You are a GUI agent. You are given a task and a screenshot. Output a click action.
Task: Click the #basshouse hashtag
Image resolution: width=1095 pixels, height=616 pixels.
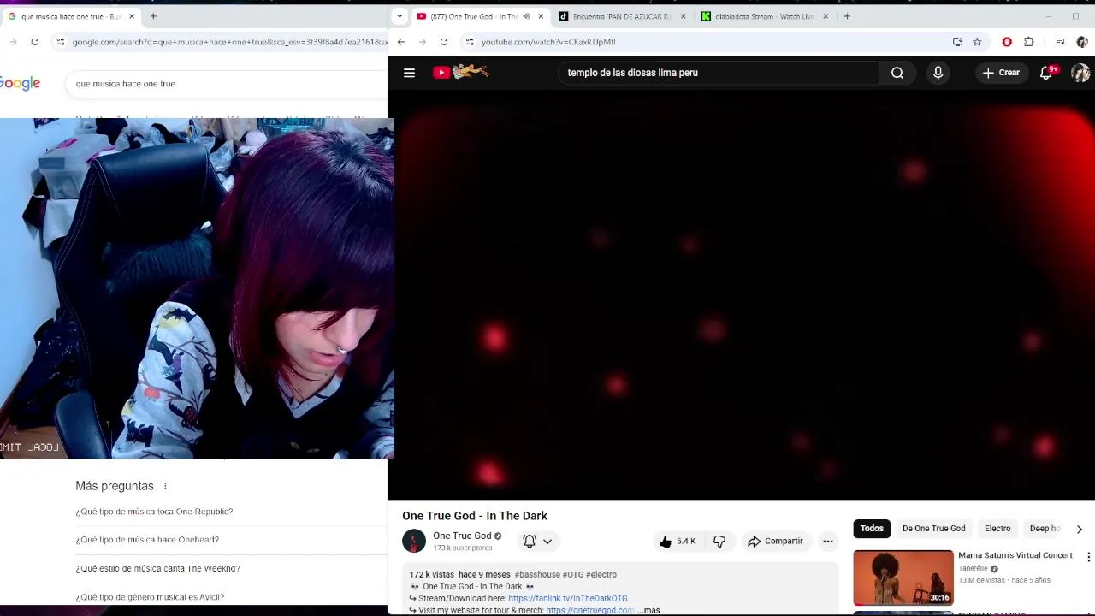[x=537, y=574]
